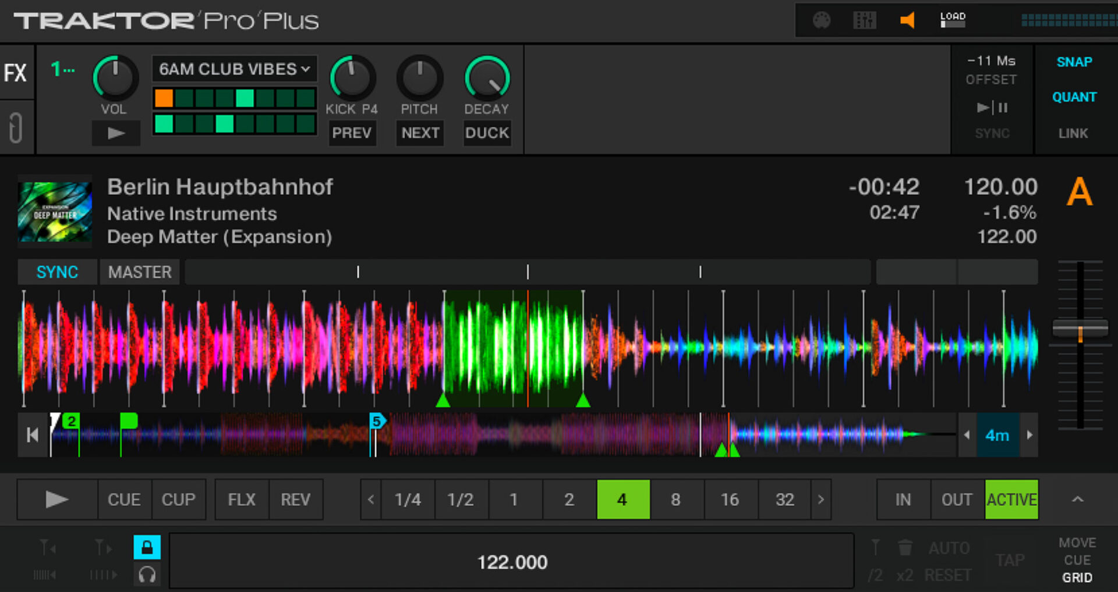Toggle SNAP mode
This screenshot has height=592, width=1118.
click(x=1074, y=62)
